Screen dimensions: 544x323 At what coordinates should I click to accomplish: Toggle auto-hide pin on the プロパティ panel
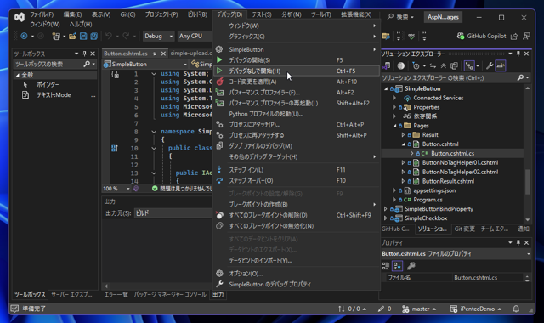tap(518, 242)
